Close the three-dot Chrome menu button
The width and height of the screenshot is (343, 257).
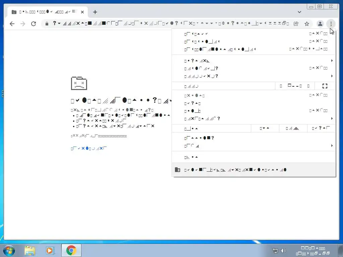pos(331,24)
